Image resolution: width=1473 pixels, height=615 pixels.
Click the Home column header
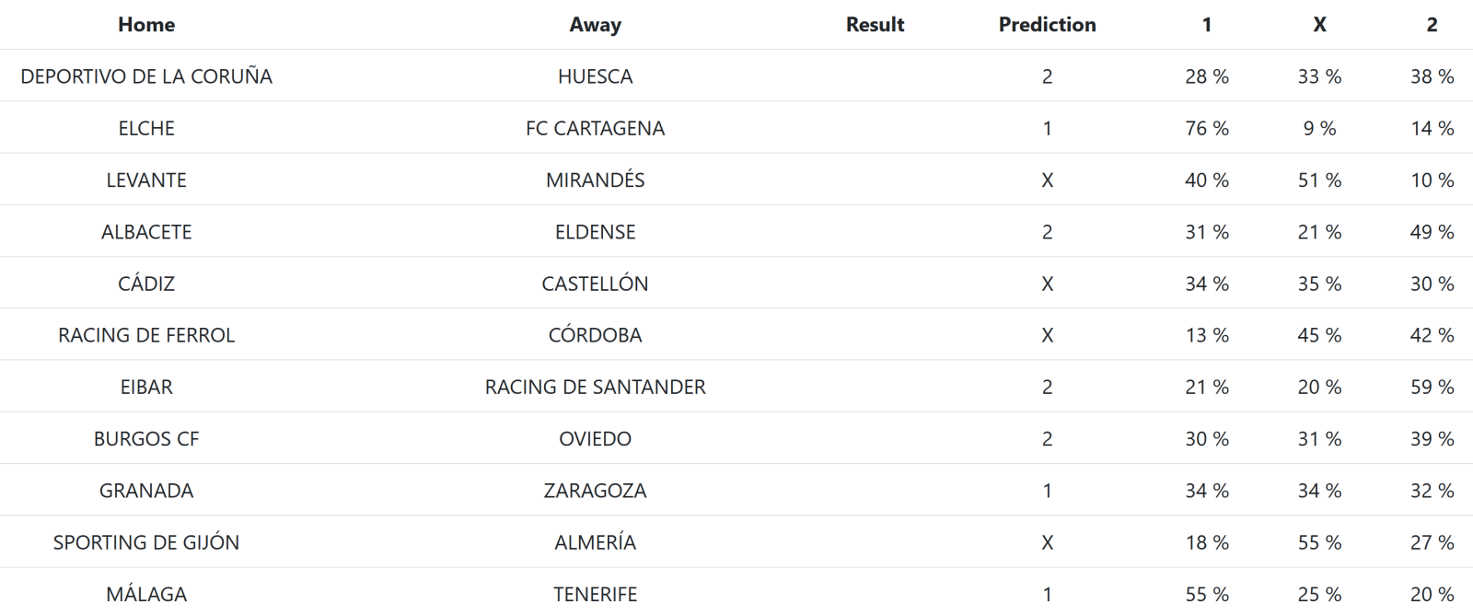[146, 25]
